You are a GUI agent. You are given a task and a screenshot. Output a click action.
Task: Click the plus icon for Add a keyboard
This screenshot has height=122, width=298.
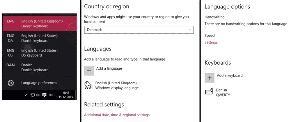(210, 78)
